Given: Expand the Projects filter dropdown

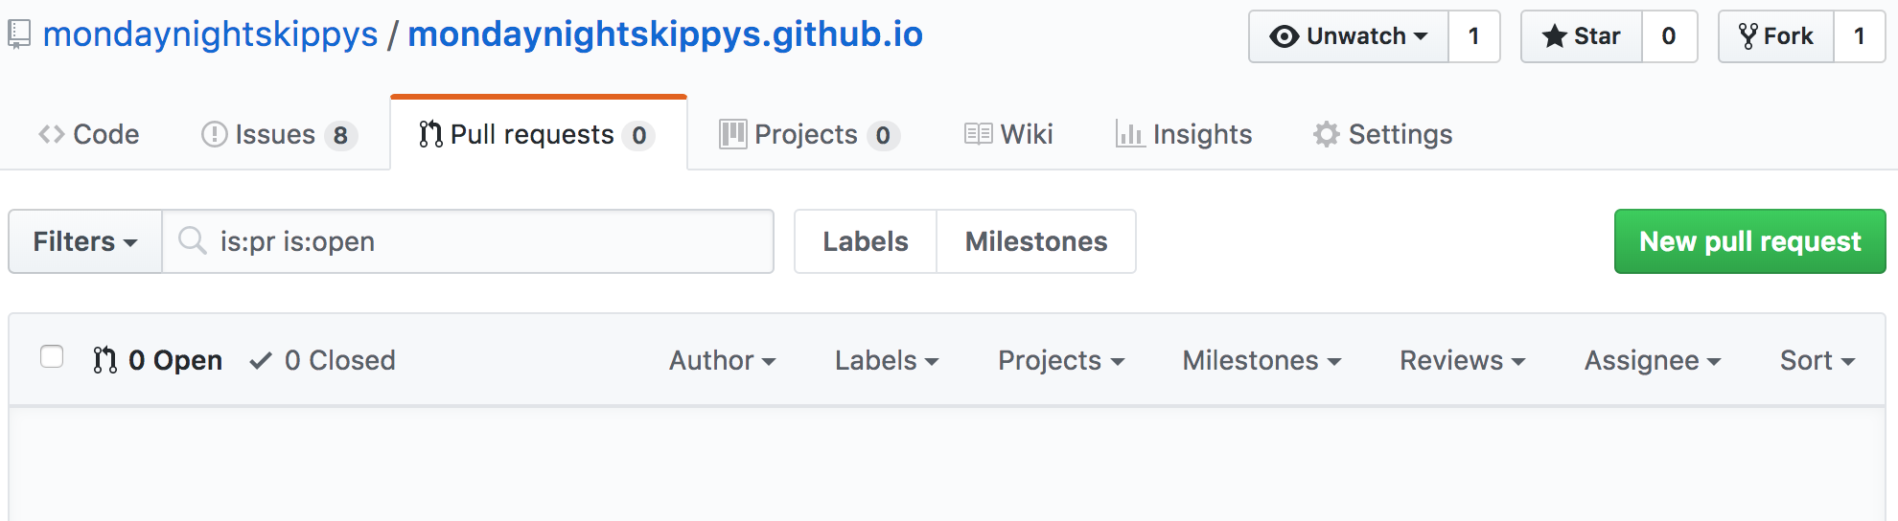Looking at the screenshot, I should point(1061,360).
